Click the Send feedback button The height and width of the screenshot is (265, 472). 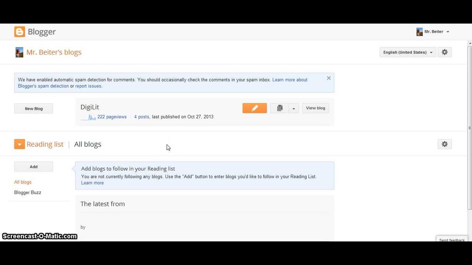(452, 240)
